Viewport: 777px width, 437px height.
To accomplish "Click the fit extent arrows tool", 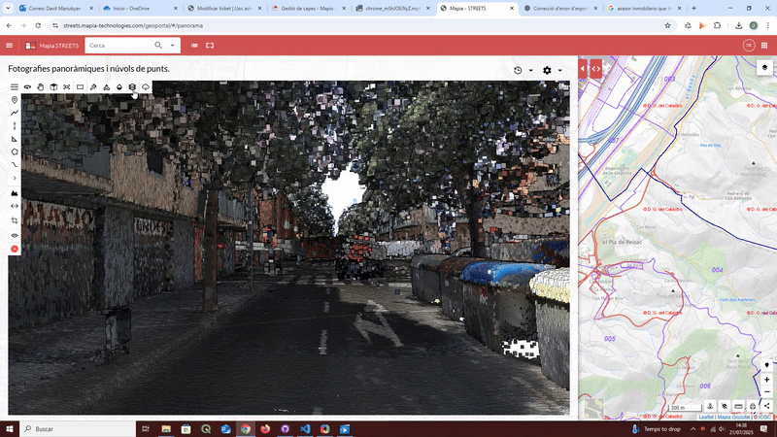I will click(x=67, y=86).
